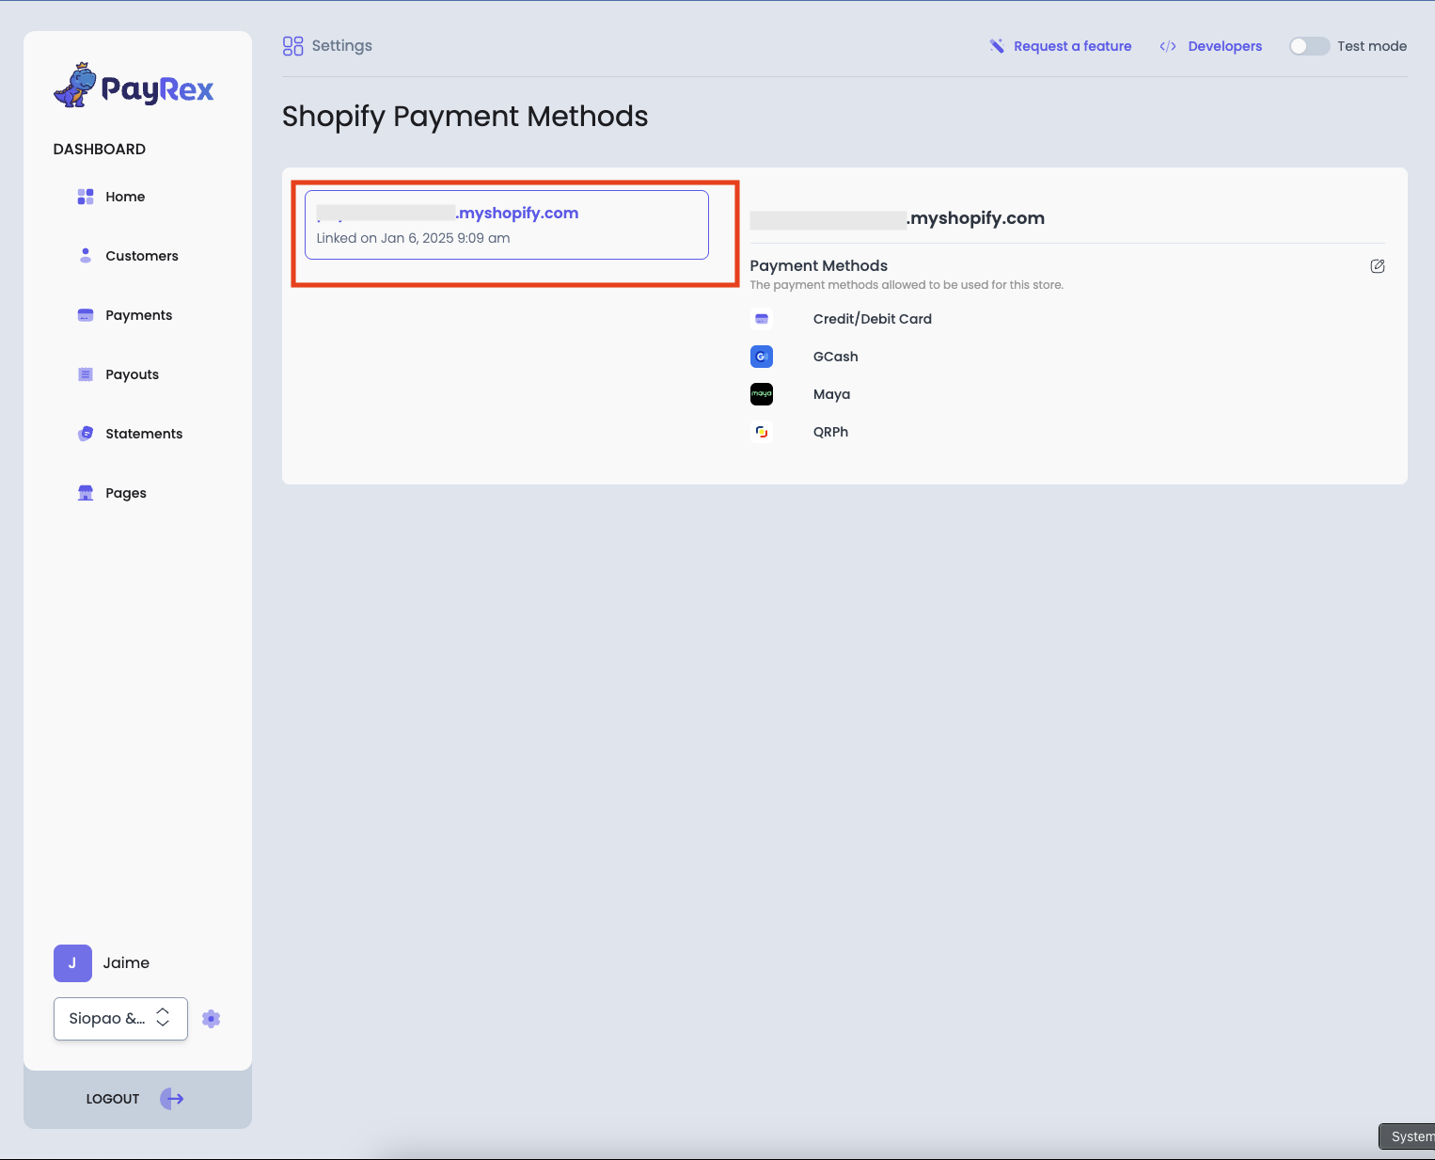Click the Credit/Debit Card icon

tap(761, 318)
